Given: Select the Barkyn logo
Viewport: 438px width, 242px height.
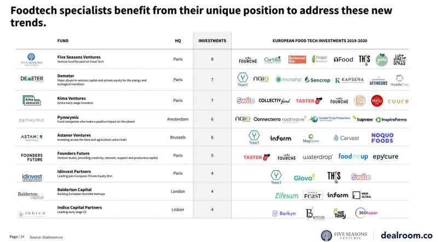Looking at the screenshot, I should pos(282,213).
